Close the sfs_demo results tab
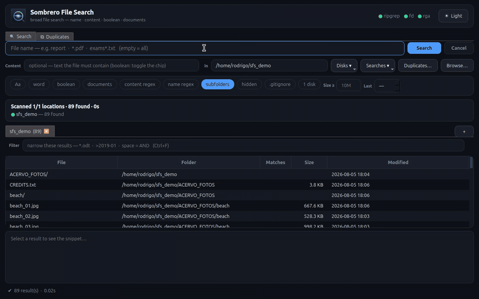 point(46,131)
